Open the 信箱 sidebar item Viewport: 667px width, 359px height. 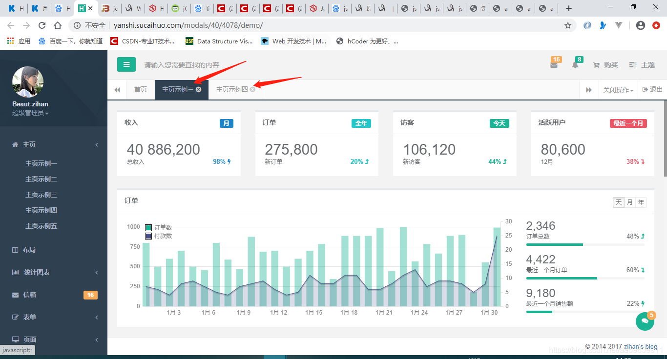[x=54, y=295]
